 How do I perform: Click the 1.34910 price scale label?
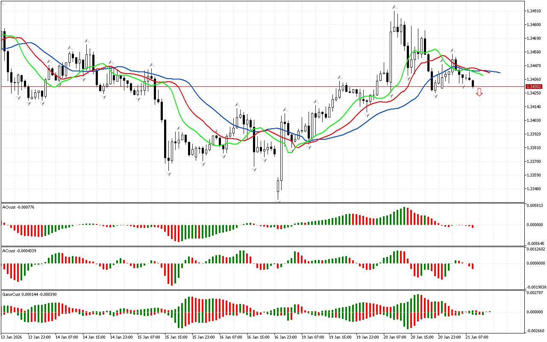[x=535, y=11]
